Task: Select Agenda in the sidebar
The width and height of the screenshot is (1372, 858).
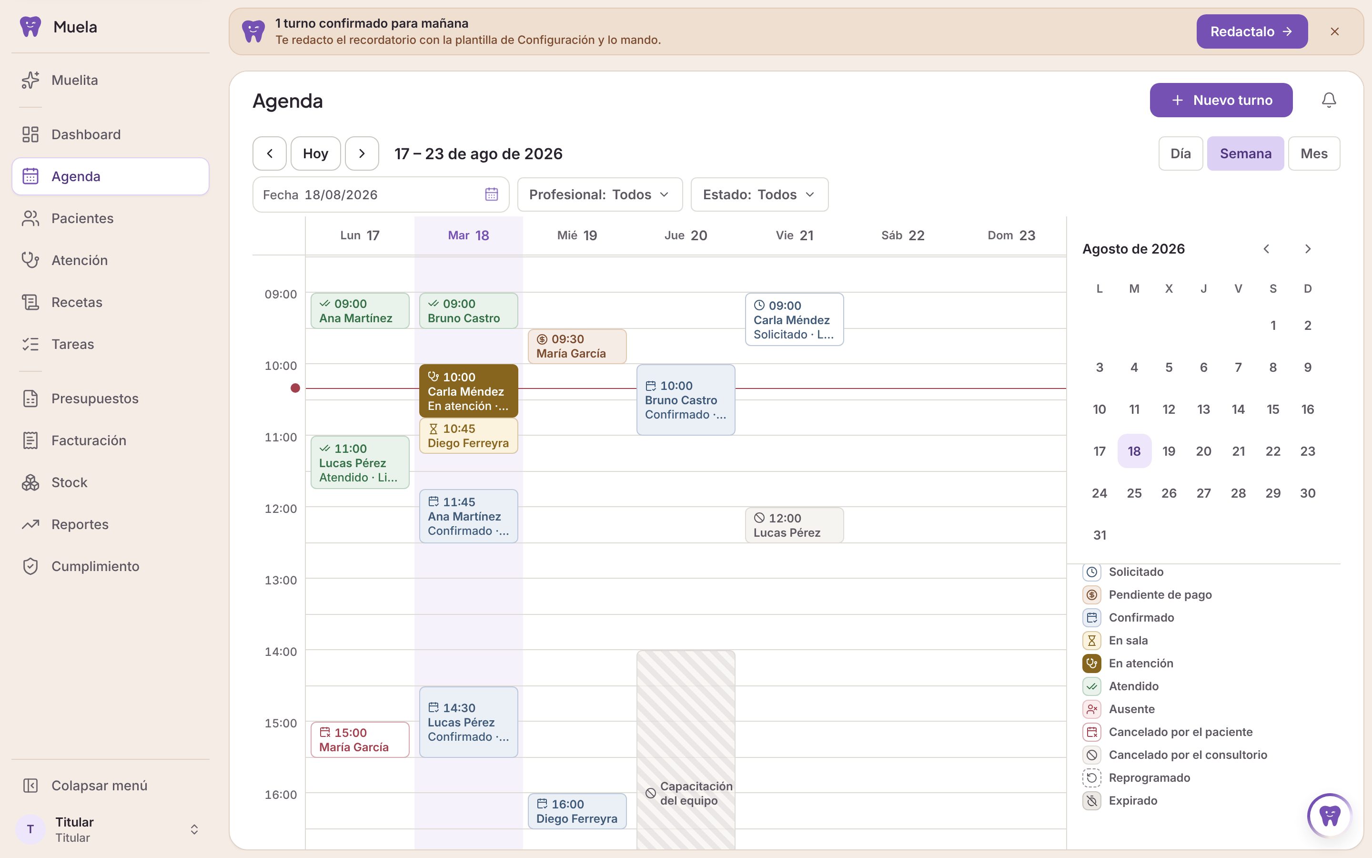Action: (x=110, y=176)
